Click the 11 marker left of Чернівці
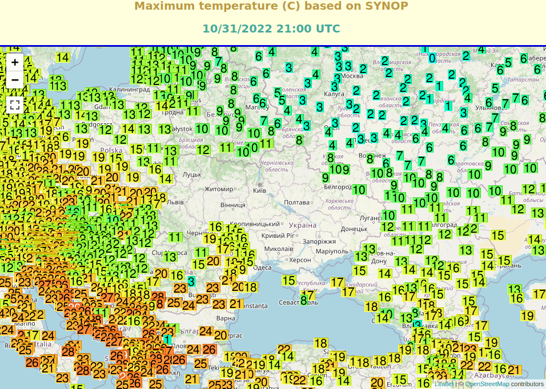 click(x=175, y=237)
